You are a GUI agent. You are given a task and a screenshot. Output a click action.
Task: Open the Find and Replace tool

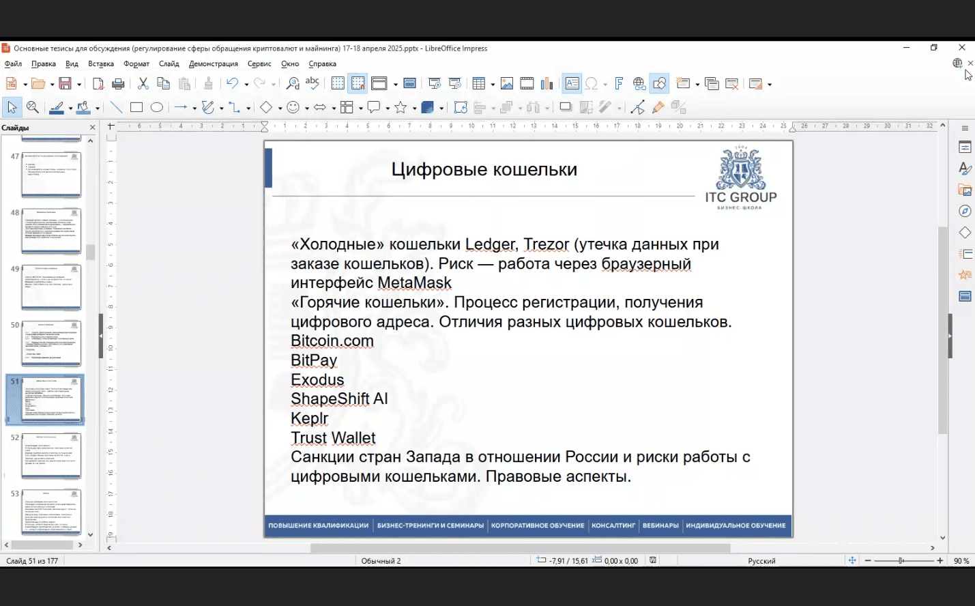click(293, 84)
